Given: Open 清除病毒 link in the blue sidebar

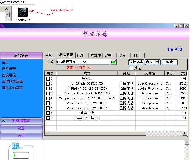Looking at the screenshot, I should 9,69.
